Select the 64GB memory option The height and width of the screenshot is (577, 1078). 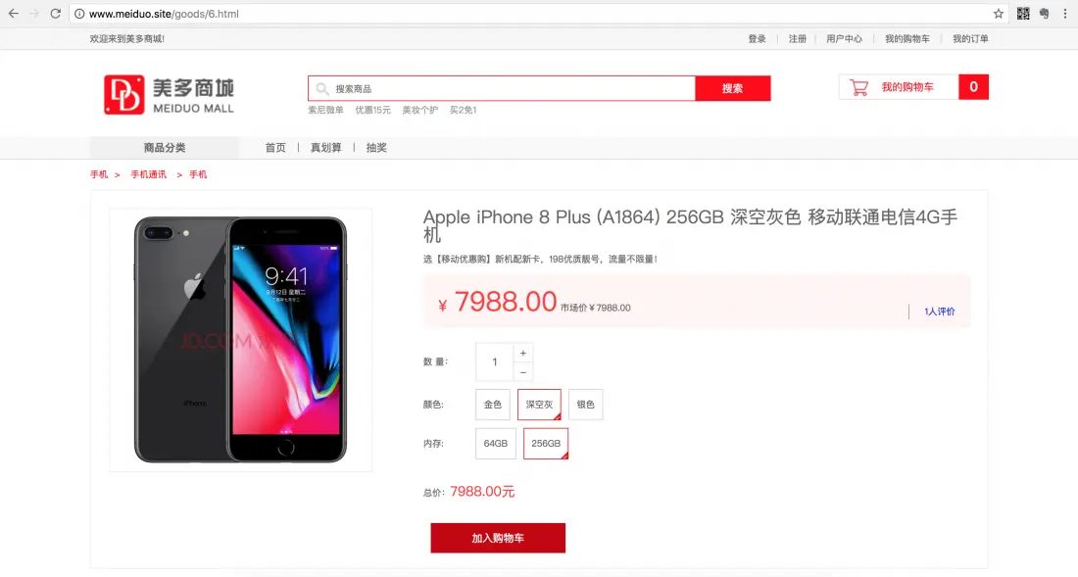point(496,444)
